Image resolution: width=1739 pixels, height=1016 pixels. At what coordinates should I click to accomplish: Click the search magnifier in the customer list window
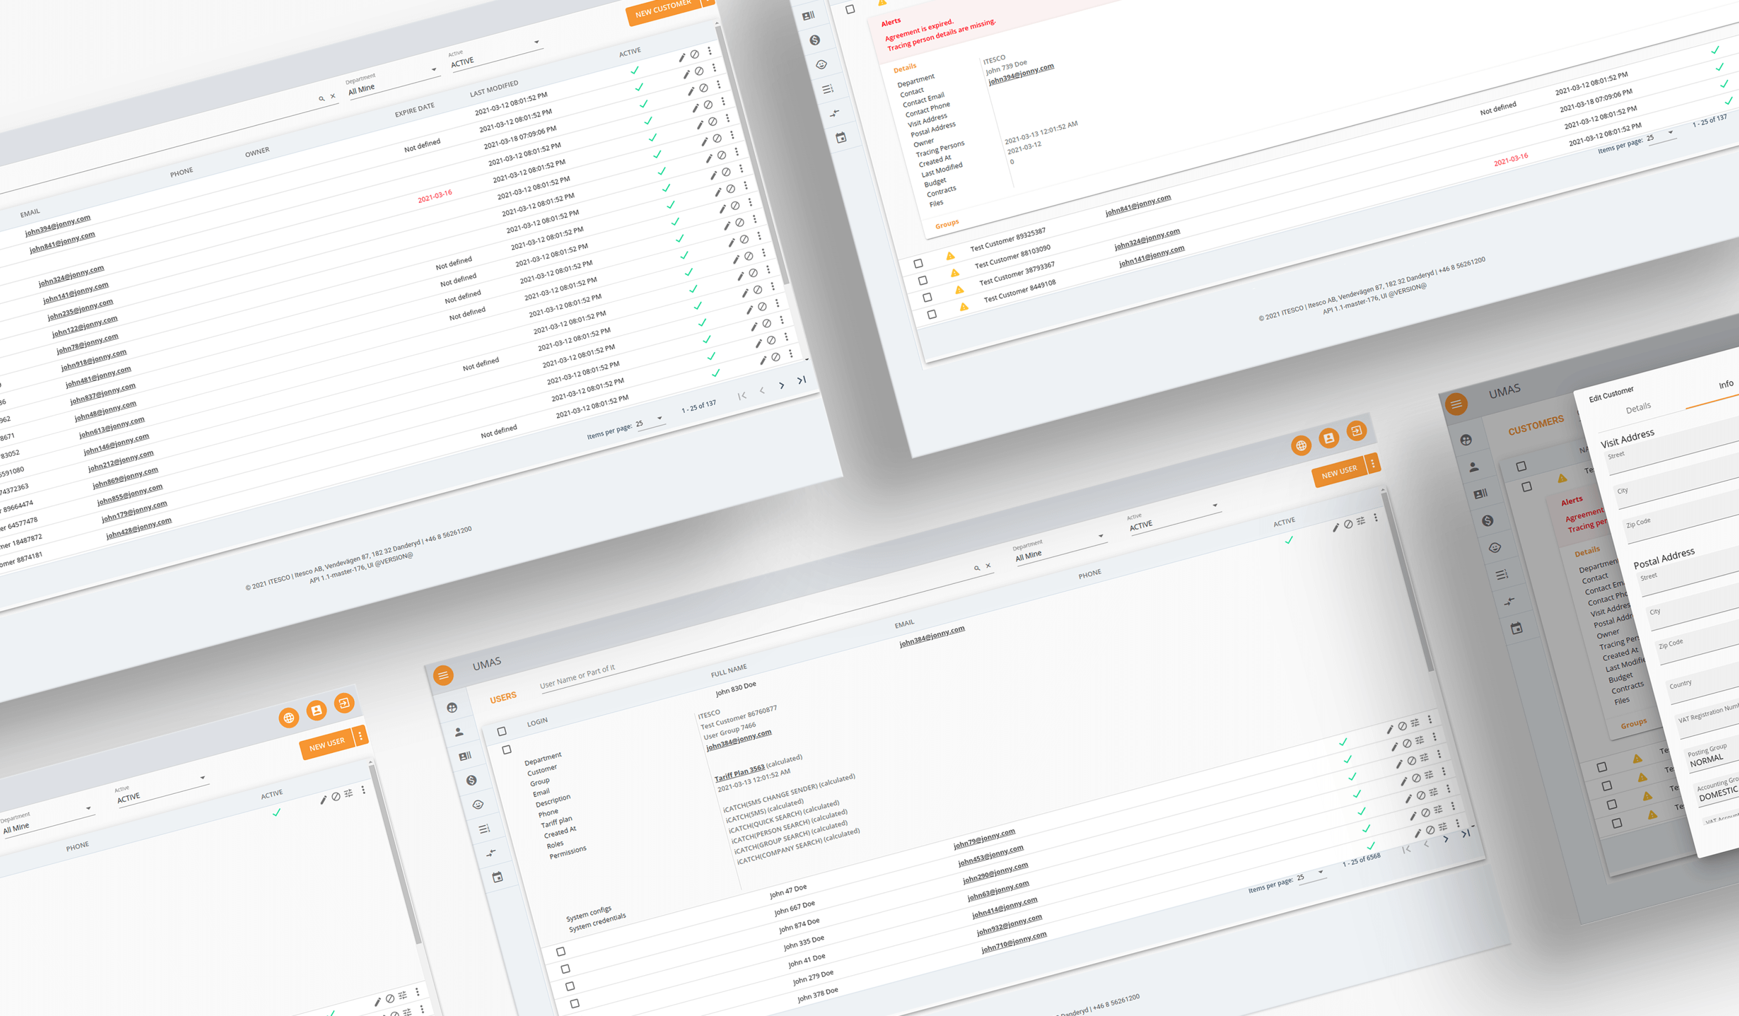coord(321,99)
